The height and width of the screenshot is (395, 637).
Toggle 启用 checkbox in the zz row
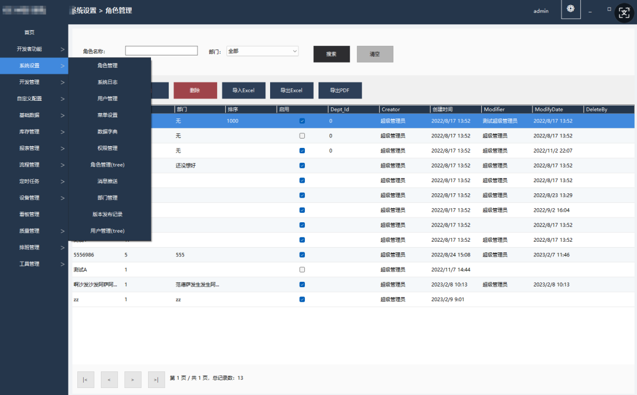(x=302, y=299)
